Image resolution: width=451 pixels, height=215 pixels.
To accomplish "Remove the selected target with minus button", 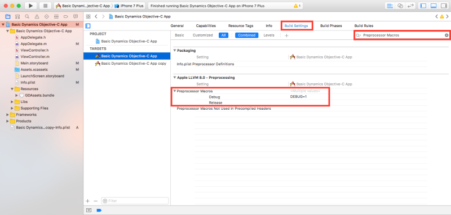I will pos(96,201).
